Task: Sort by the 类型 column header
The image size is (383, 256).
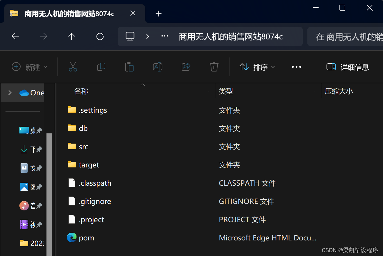Action: click(226, 91)
